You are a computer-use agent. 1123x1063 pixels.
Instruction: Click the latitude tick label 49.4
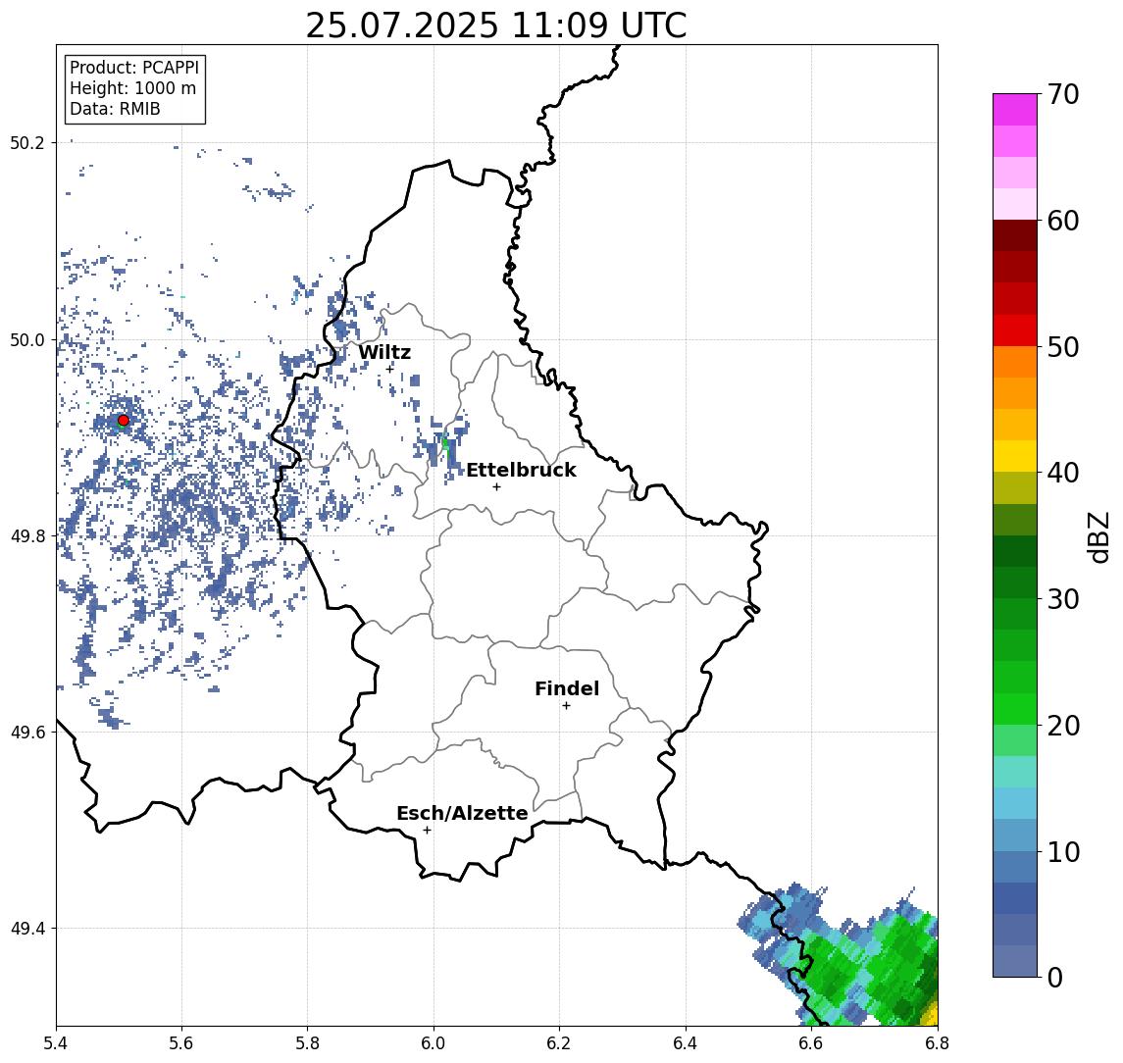tap(27, 929)
